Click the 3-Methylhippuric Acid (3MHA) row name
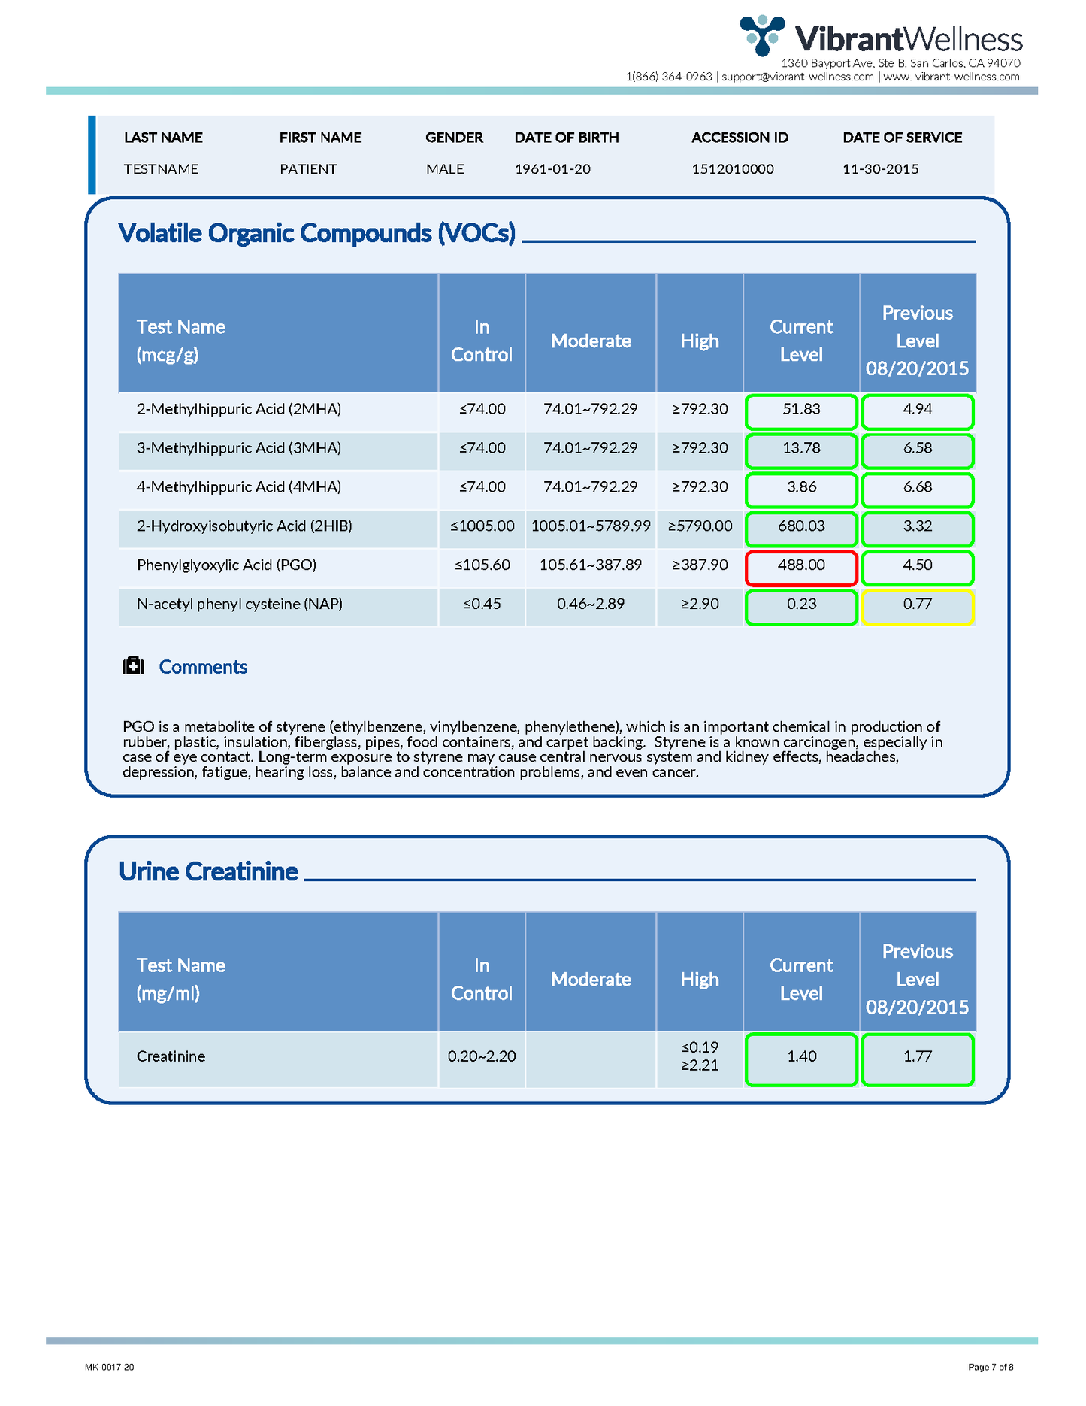1086x1406 pixels. click(x=239, y=448)
